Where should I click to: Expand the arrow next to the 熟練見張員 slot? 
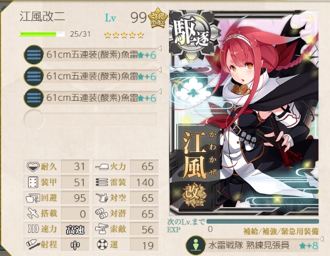[321, 239]
